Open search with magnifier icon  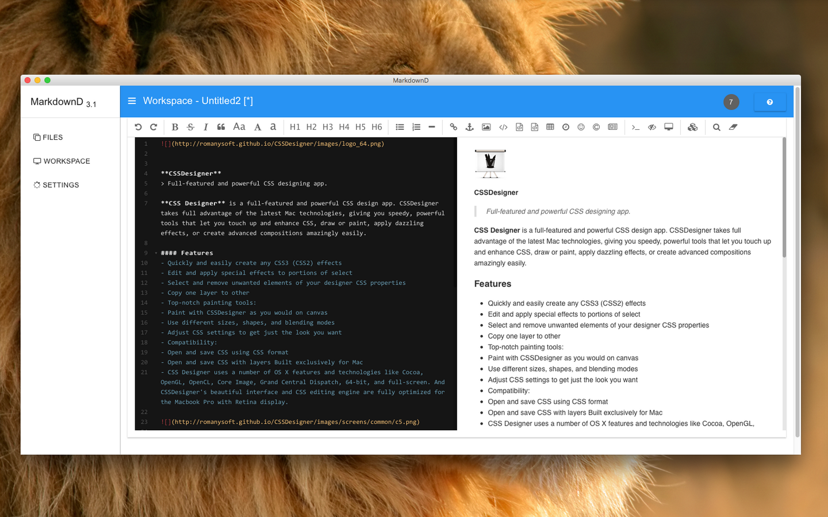click(x=716, y=127)
